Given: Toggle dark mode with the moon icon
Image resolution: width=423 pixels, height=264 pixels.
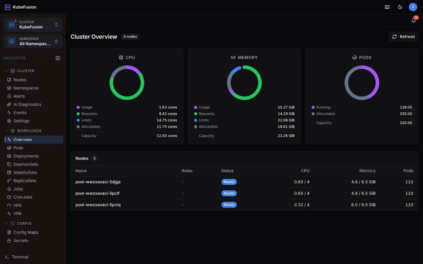Looking at the screenshot, I should tap(400, 7).
